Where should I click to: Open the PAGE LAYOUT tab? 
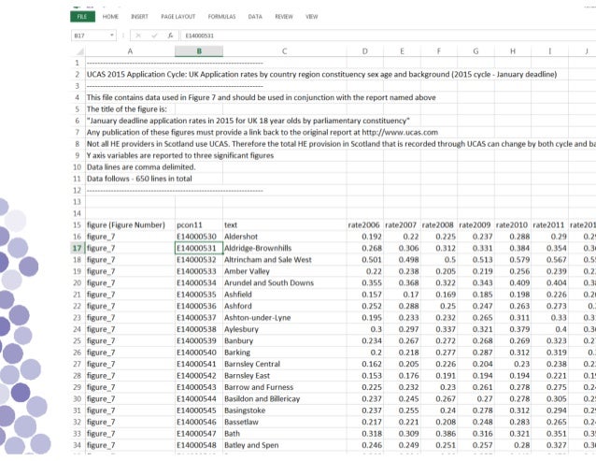coord(177,17)
